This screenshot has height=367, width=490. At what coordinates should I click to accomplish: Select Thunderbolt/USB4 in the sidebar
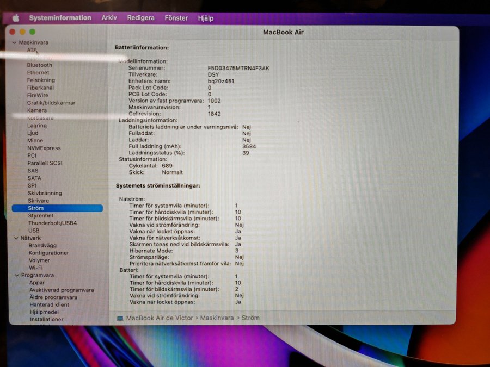[x=52, y=223]
